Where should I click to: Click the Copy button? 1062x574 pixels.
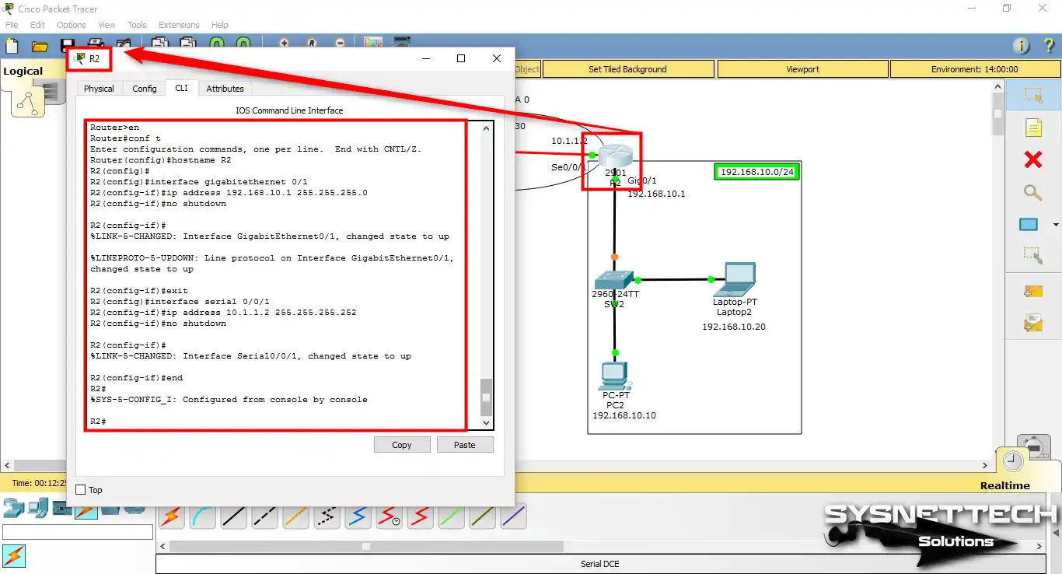[402, 445]
